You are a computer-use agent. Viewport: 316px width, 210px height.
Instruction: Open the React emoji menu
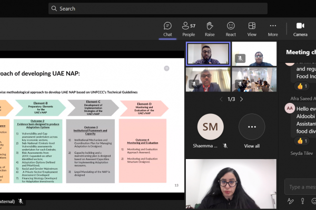point(231,28)
